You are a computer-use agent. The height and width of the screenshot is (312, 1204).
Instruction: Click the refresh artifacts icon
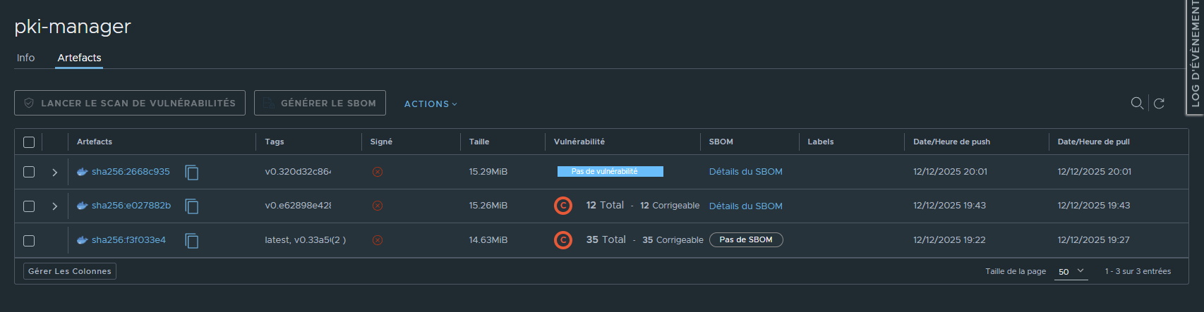(x=1159, y=104)
